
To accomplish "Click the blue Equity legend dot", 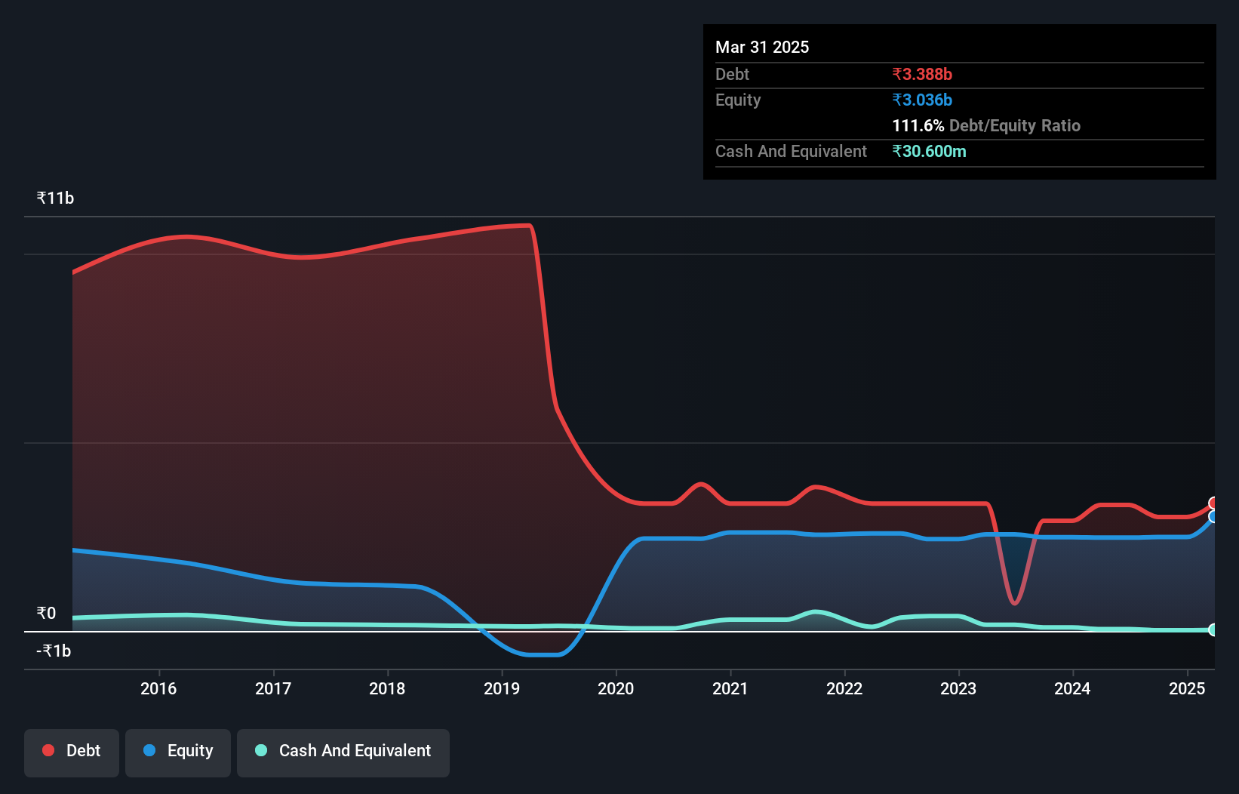I will click(149, 750).
